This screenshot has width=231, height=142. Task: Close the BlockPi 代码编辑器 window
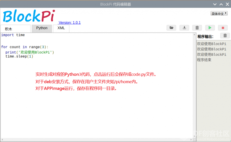(x=228, y=4)
